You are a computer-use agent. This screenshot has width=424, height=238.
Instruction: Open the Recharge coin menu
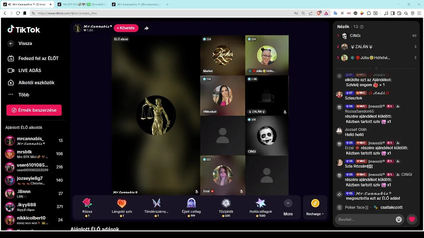click(315, 207)
